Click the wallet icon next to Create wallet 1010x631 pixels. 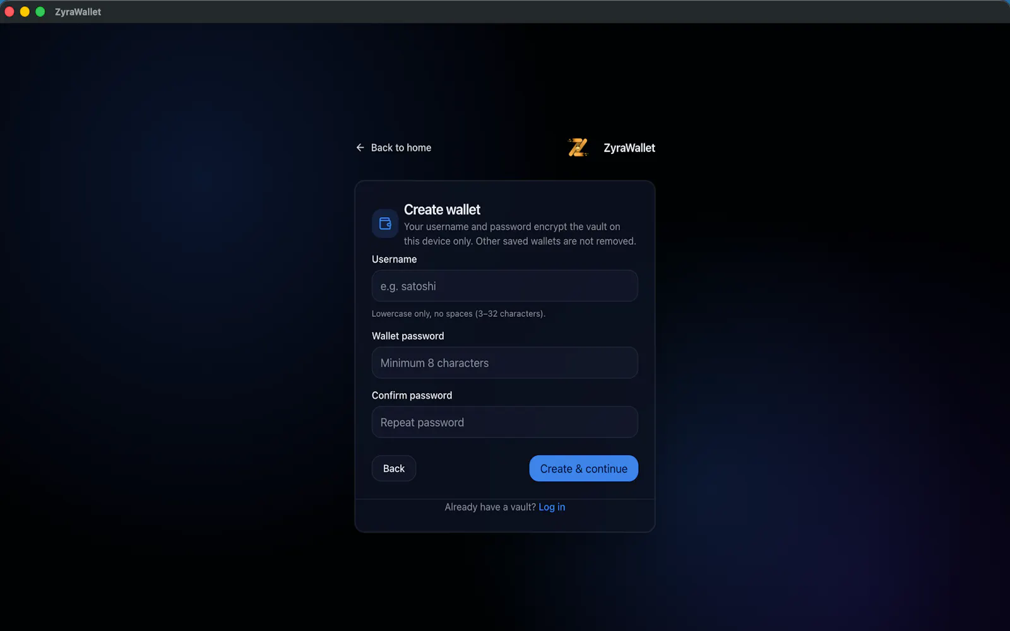coord(385,223)
